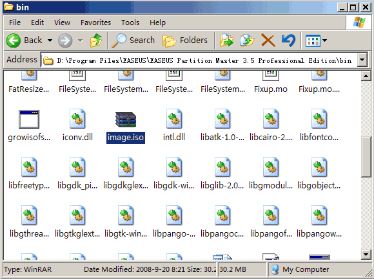Delete the selected file with red X
Image resolution: width=374 pixels, height=279 pixels.
tap(268, 40)
